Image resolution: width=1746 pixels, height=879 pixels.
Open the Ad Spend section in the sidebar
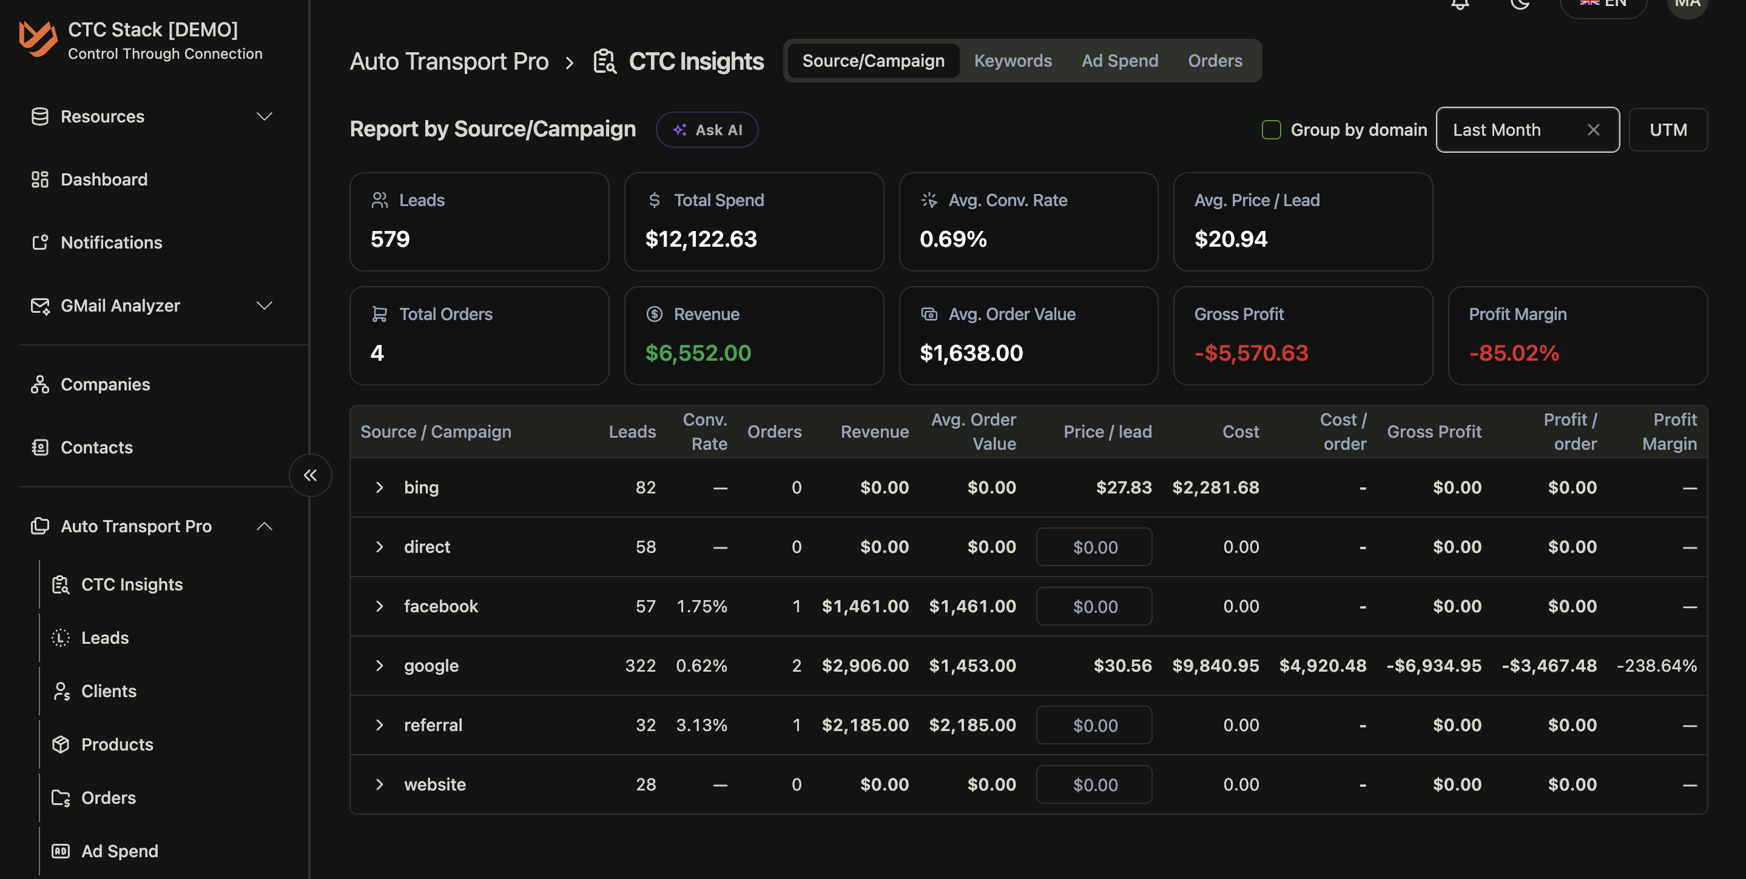120,851
